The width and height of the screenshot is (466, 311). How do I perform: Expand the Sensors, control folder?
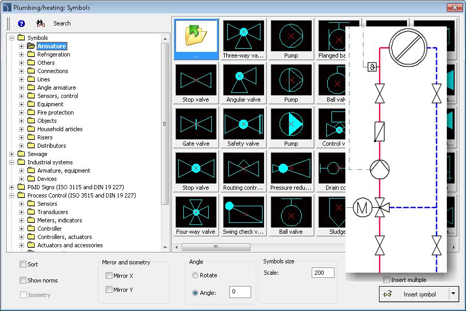(x=21, y=96)
